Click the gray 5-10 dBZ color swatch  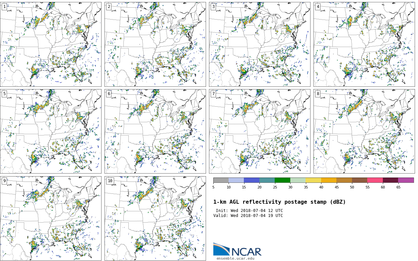[x=221, y=180]
